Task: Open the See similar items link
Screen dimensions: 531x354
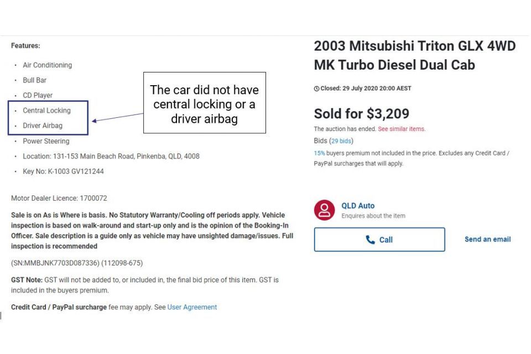Action: pos(402,129)
